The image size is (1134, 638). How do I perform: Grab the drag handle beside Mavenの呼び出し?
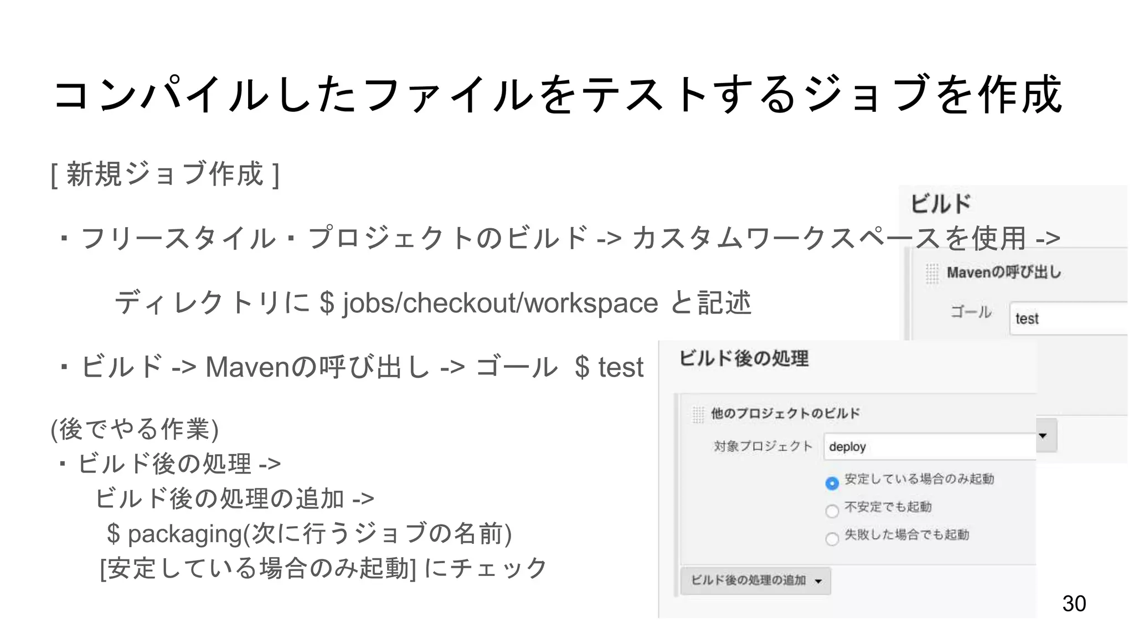(x=932, y=273)
